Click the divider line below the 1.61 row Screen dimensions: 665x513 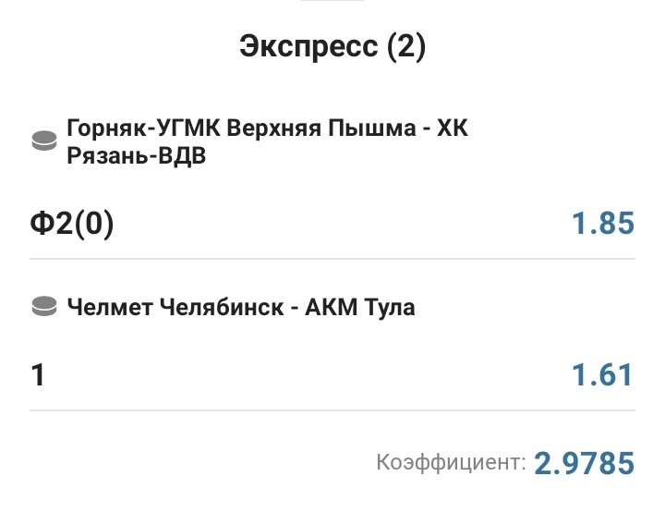[332, 410]
